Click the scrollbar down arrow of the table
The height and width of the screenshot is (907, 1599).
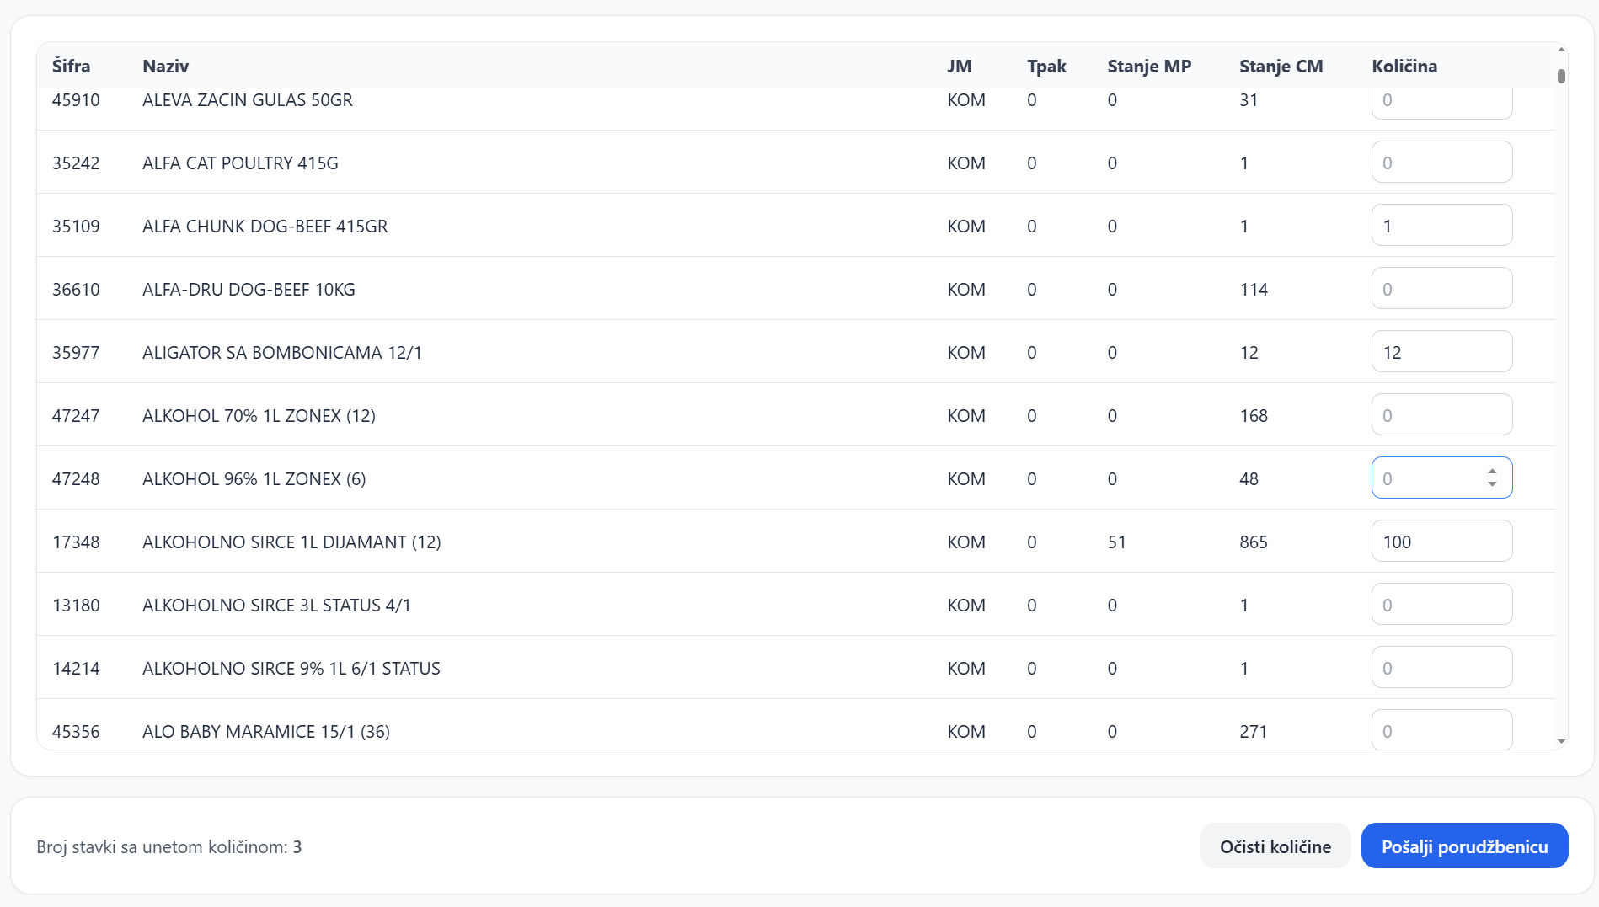pos(1561,742)
